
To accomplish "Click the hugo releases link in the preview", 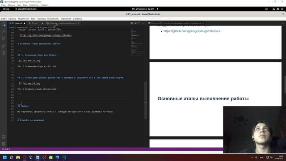I will [x=192, y=31].
